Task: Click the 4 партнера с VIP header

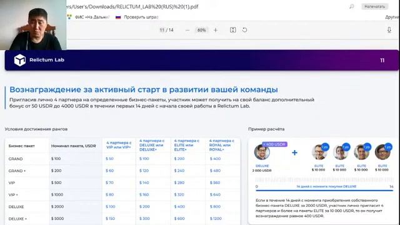Action: point(119,145)
